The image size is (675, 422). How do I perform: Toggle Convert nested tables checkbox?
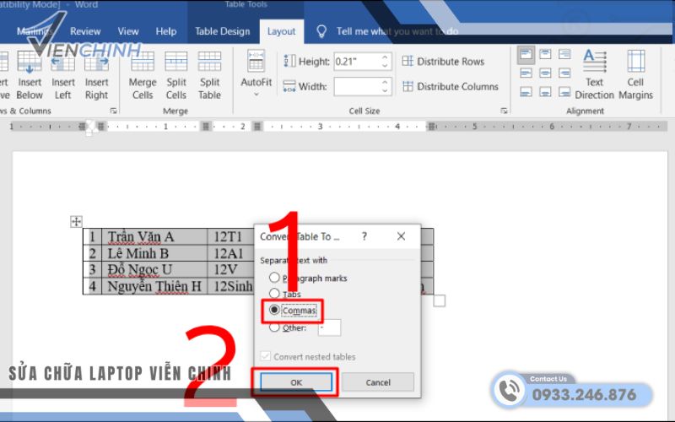pyautogui.click(x=266, y=356)
